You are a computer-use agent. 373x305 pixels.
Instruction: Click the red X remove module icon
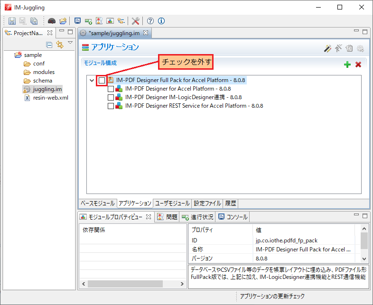[x=358, y=64]
